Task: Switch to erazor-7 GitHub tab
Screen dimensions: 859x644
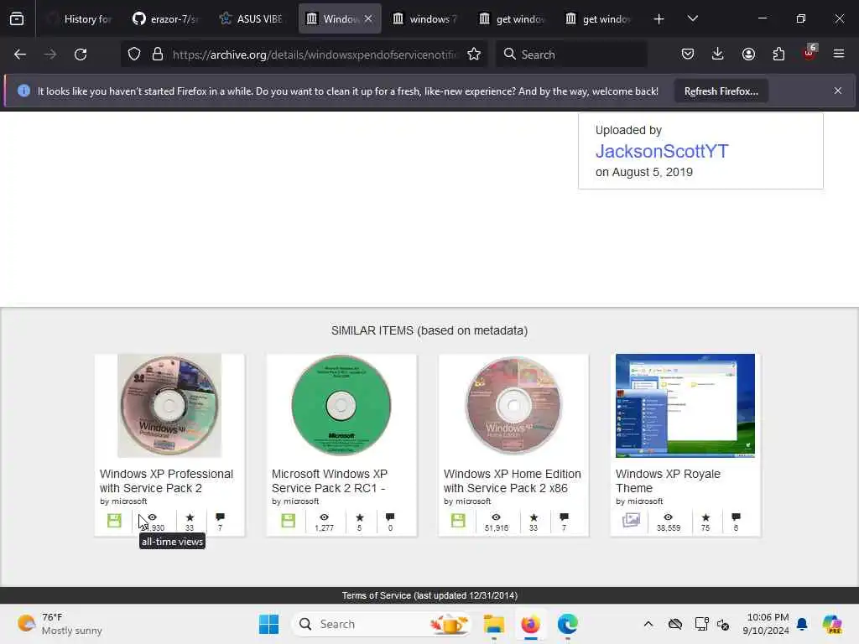Action: (x=165, y=19)
